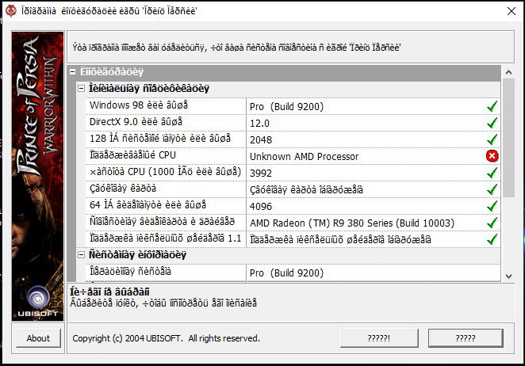
Task: Select the CPU support requirement label
Action: (132, 155)
